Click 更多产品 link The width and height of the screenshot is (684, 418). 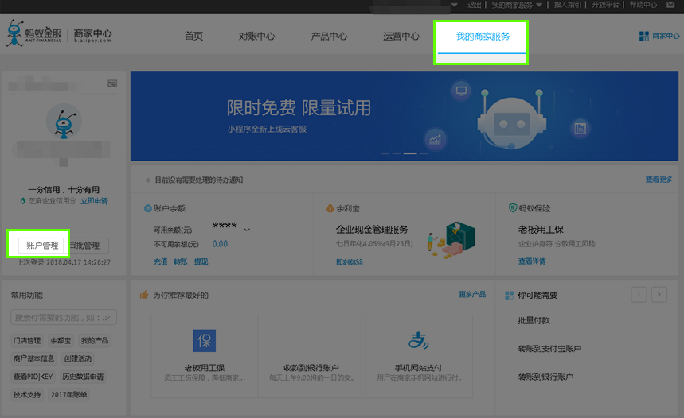pyautogui.click(x=472, y=294)
